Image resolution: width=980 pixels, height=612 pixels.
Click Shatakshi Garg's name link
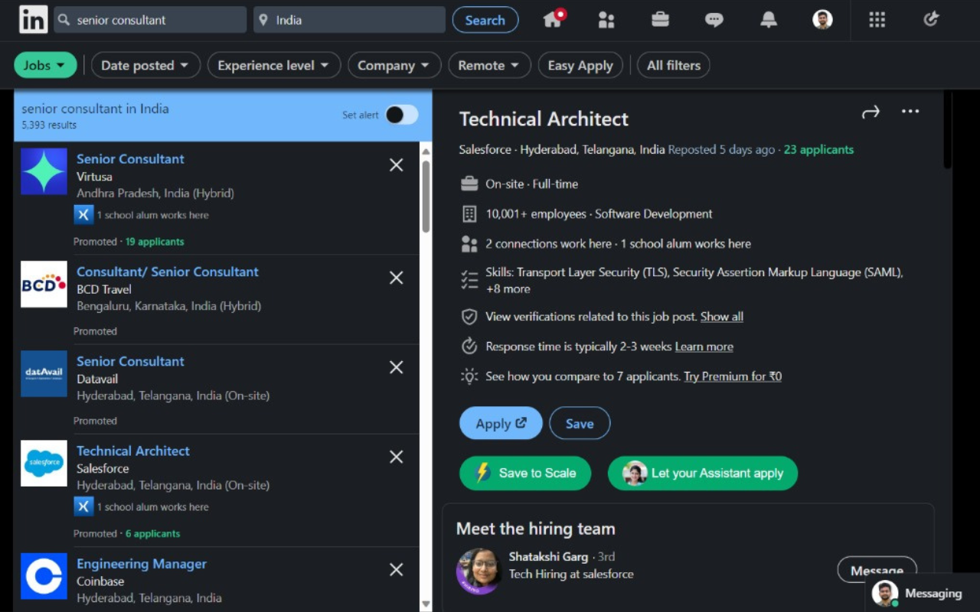(x=548, y=557)
